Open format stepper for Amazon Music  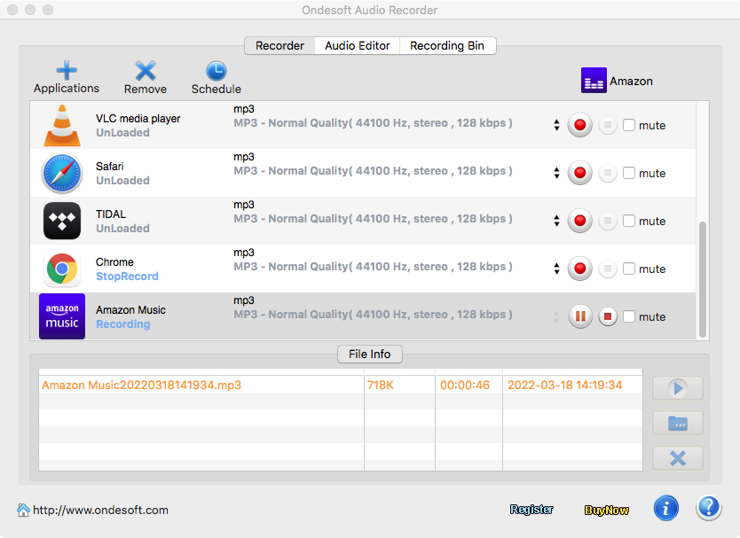pos(557,316)
